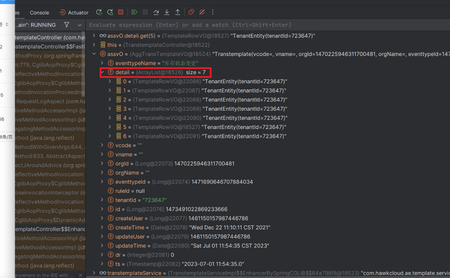
Task: Expand detail element 0
Action: pos(110,81)
